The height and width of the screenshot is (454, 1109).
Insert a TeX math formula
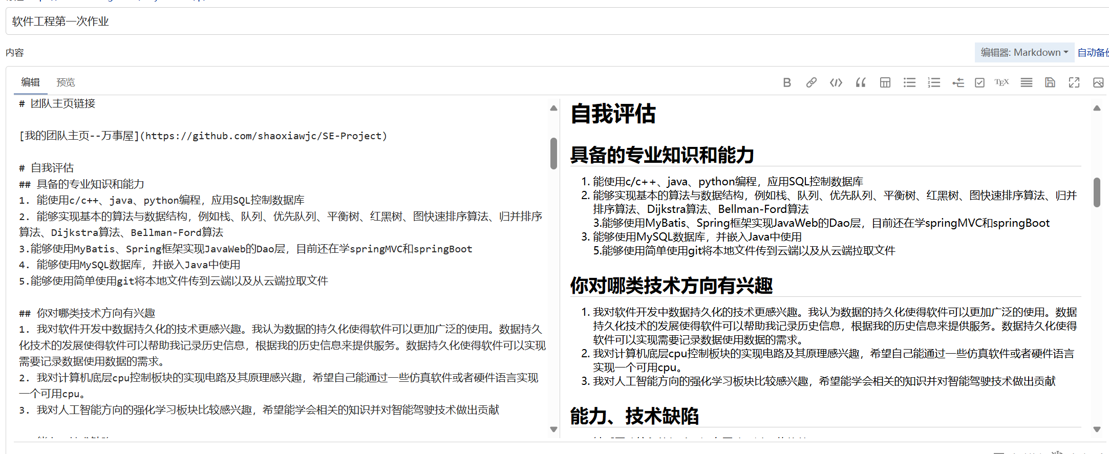(1002, 82)
